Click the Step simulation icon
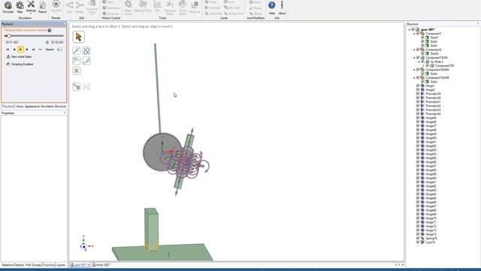This screenshot has width=481, height=271. (x=20, y=5)
